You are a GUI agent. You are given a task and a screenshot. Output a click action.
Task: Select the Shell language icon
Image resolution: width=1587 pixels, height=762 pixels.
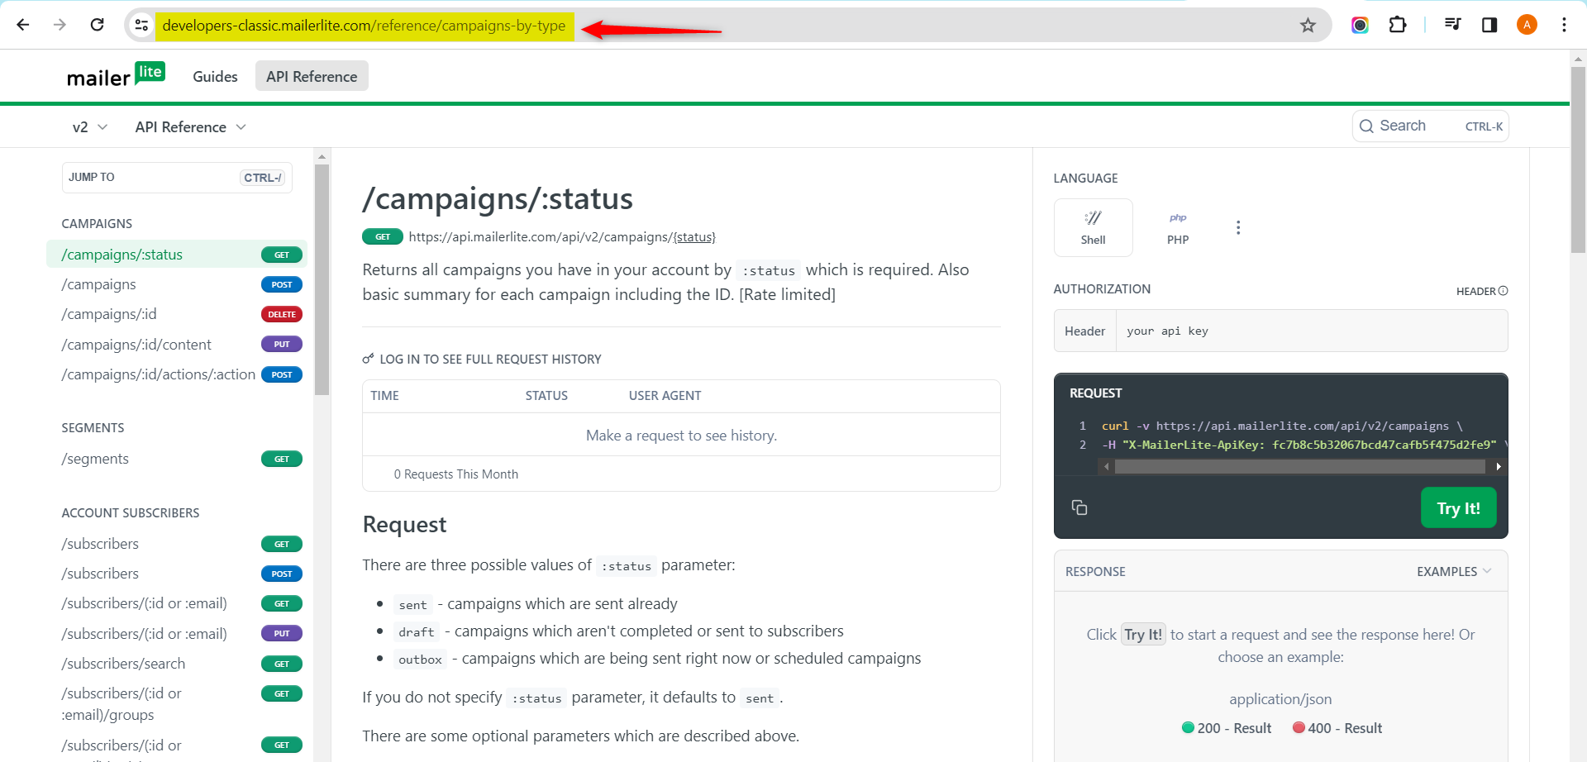tap(1093, 227)
